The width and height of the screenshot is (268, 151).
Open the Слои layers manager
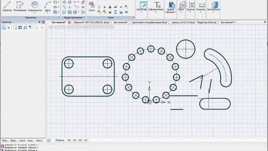[92, 7]
